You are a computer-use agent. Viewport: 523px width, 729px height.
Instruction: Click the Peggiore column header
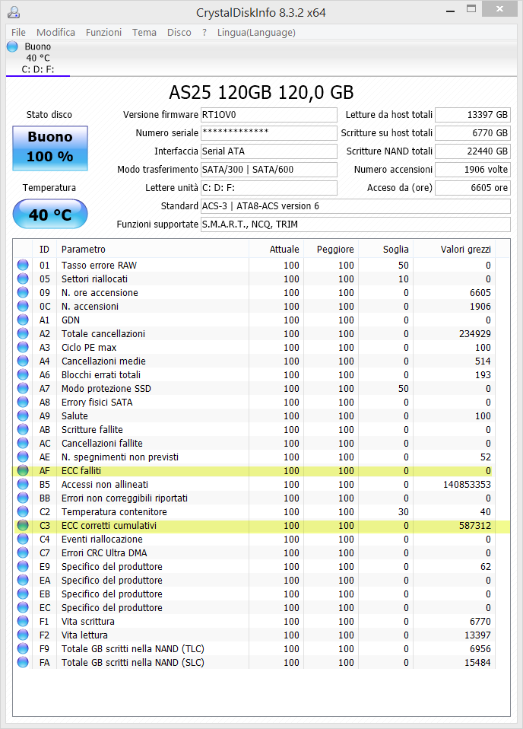click(x=331, y=249)
